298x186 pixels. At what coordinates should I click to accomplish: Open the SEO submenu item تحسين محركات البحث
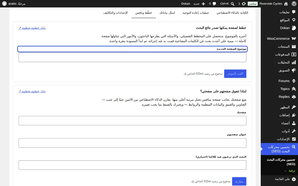281,162
